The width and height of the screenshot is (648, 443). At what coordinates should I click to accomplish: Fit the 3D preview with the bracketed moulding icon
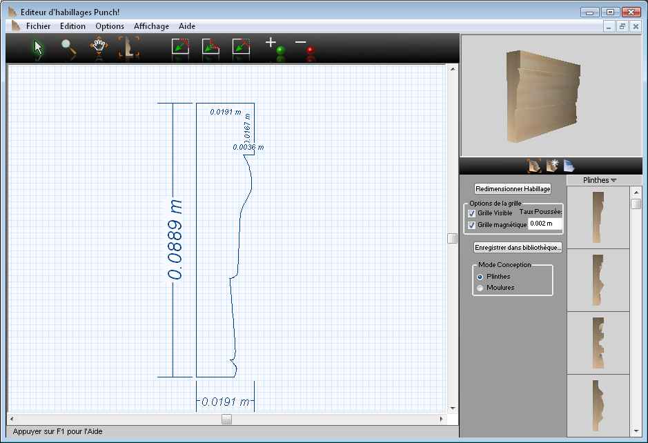pyautogui.click(x=534, y=166)
